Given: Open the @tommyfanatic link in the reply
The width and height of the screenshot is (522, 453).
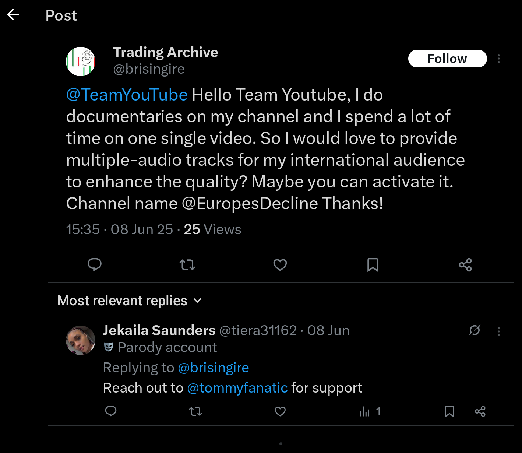Looking at the screenshot, I should click(237, 387).
